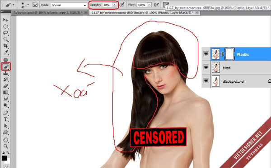Select the Mod layer thumbnail
271x168 pixels.
coord(216,67)
